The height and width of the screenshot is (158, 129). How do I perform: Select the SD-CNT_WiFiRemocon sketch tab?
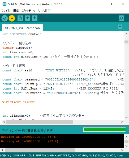pos(23,28)
